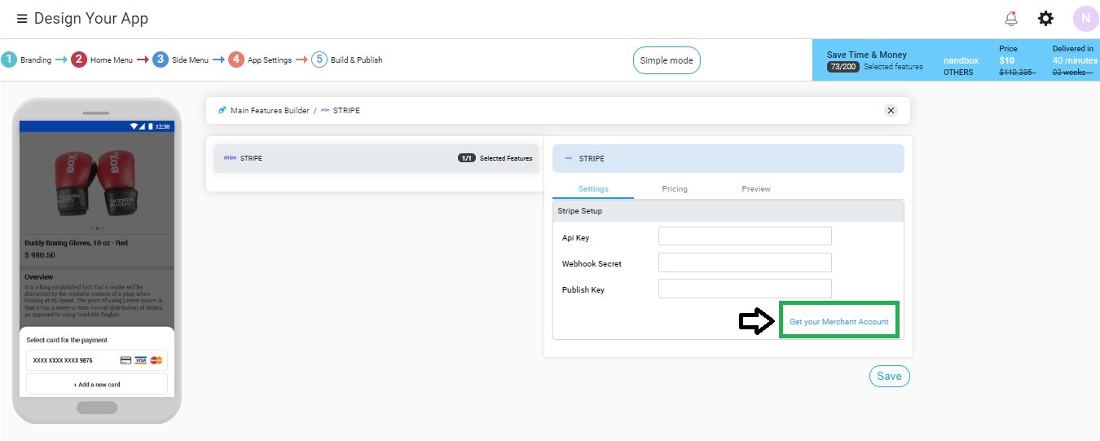Go to step 3 Side Menu
This screenshot has height=441, width=1100.
point(181,60)
